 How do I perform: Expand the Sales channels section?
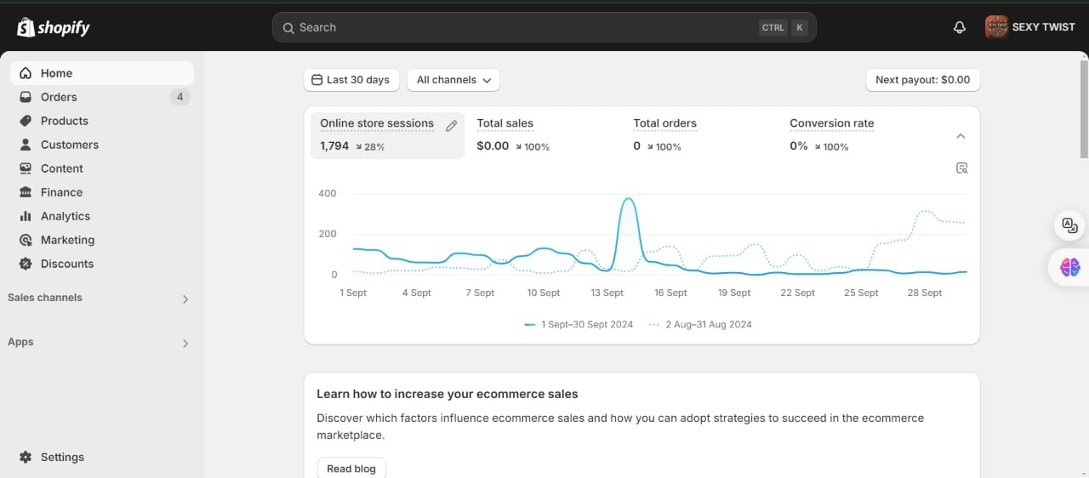185,299
